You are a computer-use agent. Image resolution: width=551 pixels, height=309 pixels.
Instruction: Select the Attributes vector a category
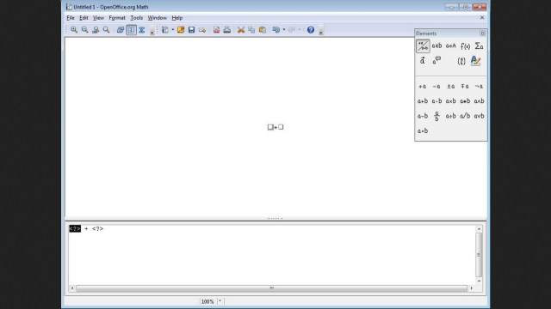coord(423,61)
